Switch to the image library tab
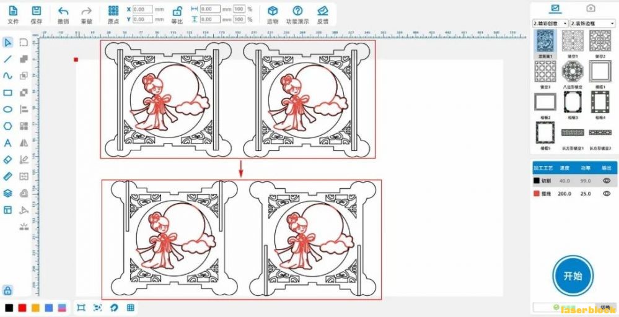 [x=555, y=8]
